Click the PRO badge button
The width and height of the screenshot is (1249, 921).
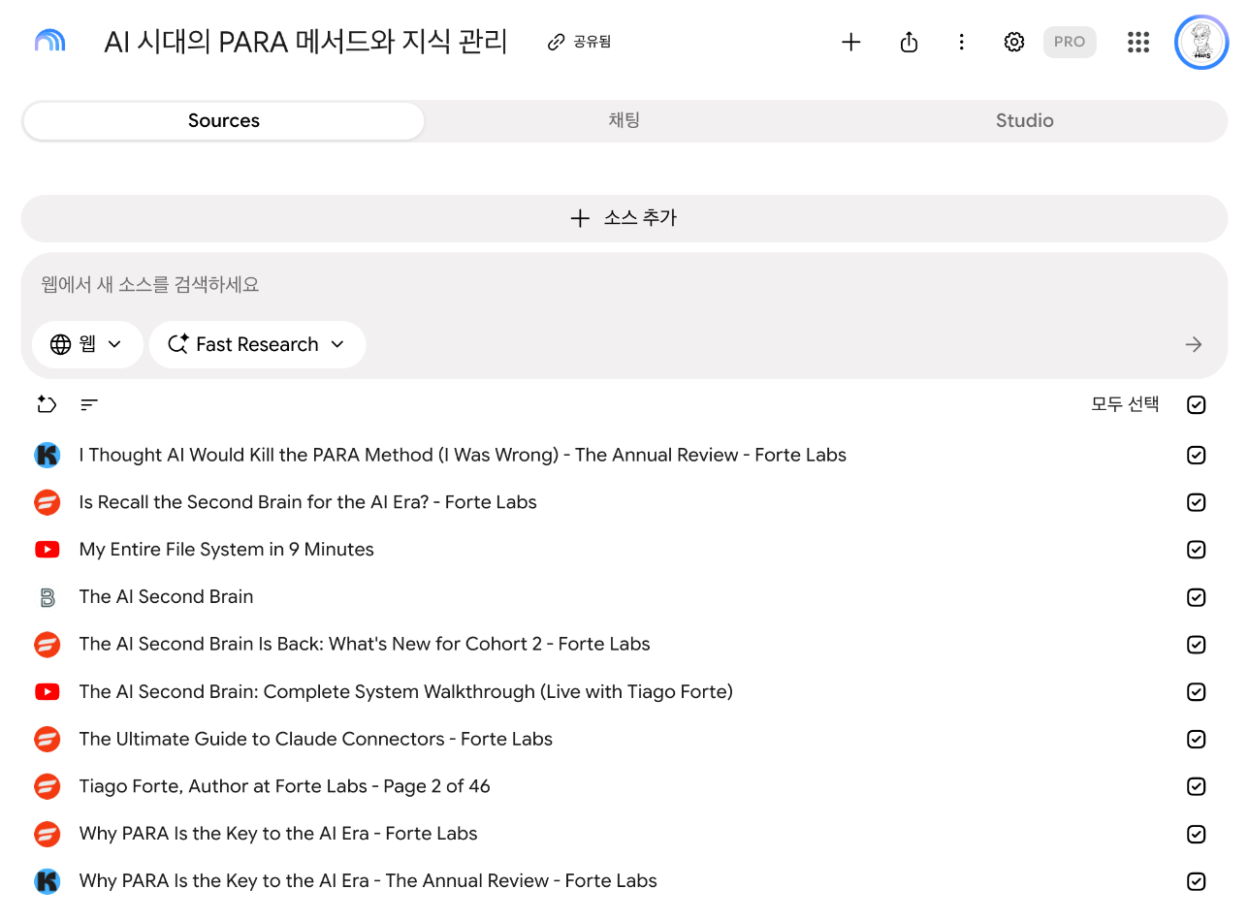tap(1070, 42)
